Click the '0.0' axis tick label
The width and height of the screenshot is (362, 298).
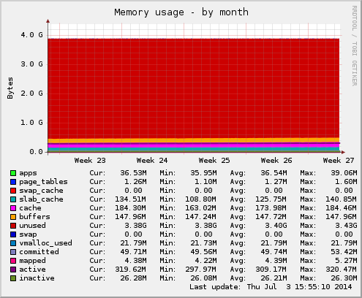point(36,152)
